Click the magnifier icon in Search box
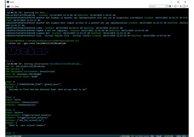This screenshot has height=137, width=194. click(166, 6)
